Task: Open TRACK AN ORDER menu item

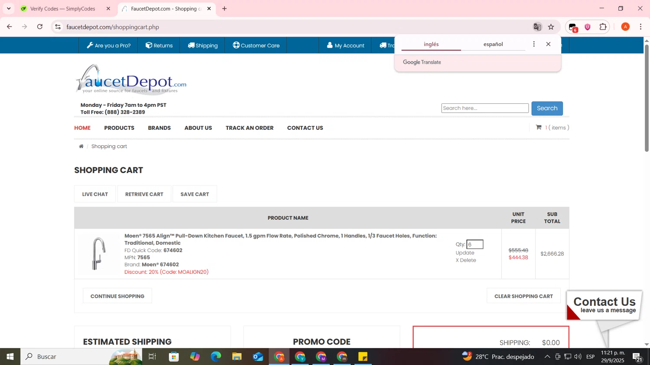Action: (250, 128)
